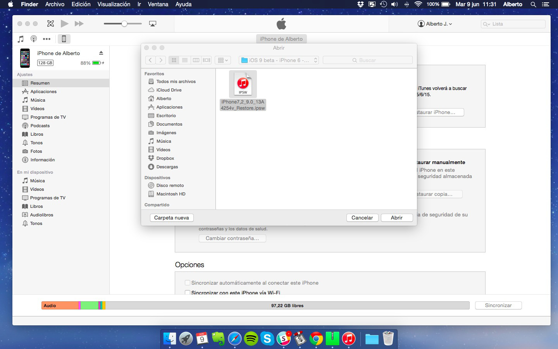The width and height of the screenshot is (558, 349).
Task: Switch to icon view in Abrir dialog
Action: coord(174,60)
